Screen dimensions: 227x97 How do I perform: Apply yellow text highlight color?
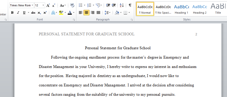(61, 13)
